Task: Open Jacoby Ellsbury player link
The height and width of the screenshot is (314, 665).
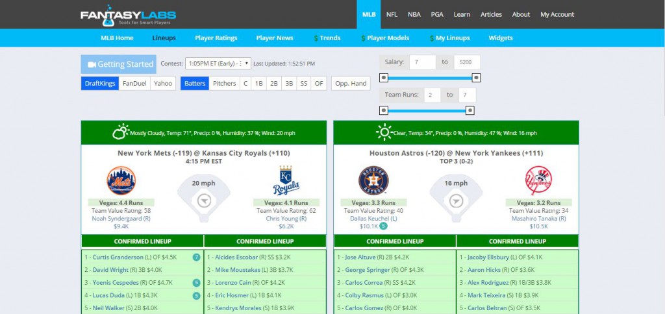Action: coord(488,257)
